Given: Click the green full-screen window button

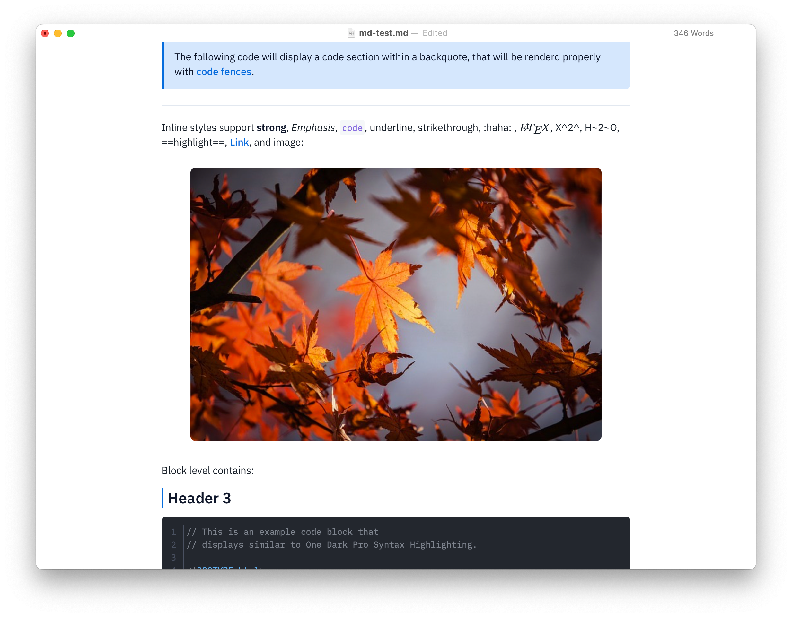Looking at the screenshot, I should tap(71, 33).
